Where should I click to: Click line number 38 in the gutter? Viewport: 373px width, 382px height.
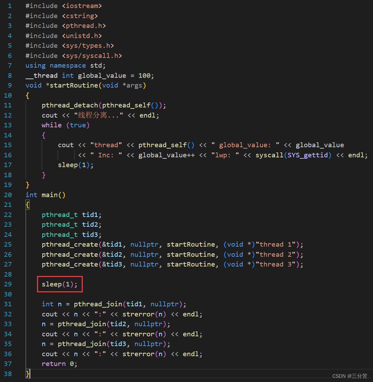click(8, 374)
